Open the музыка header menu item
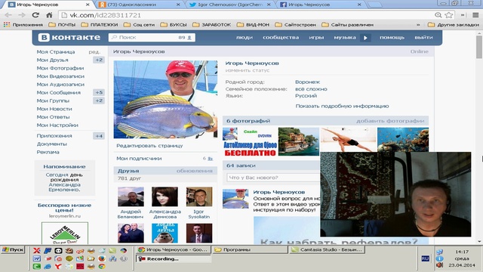 point(345,37)
